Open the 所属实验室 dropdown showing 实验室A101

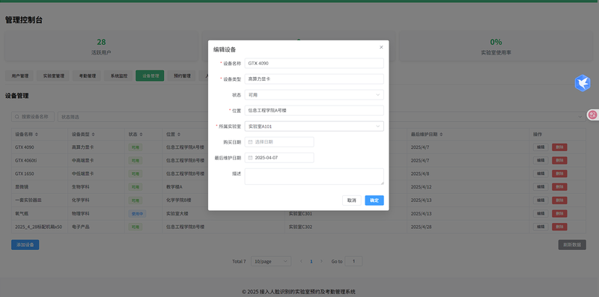[x=314, y=126]
